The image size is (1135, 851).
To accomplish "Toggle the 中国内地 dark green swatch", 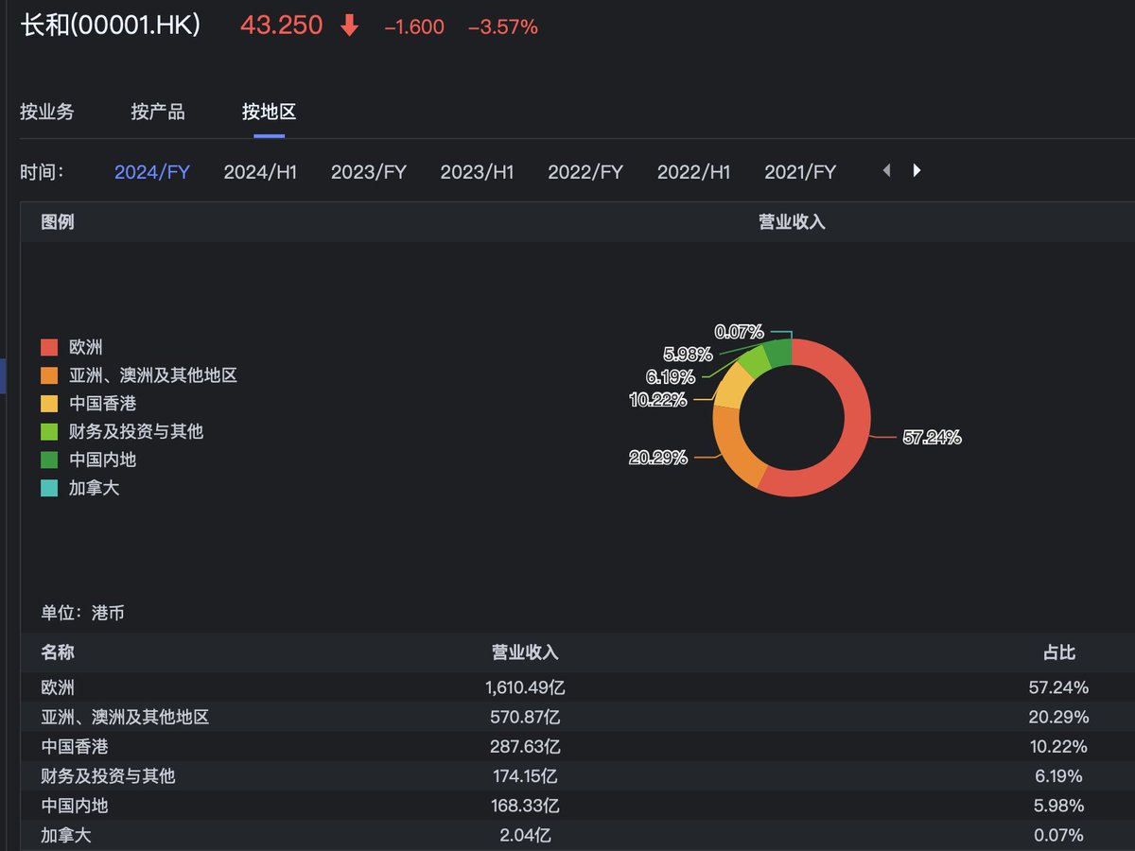I will coord(50,460).
